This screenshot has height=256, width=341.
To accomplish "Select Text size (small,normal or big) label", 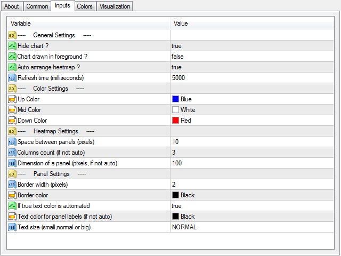I will (54, 227).
